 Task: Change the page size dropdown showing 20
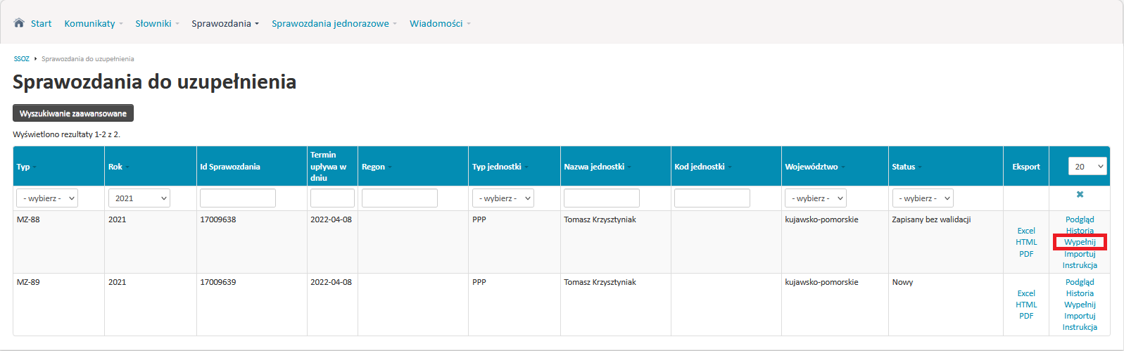(x=1087, y=166)
